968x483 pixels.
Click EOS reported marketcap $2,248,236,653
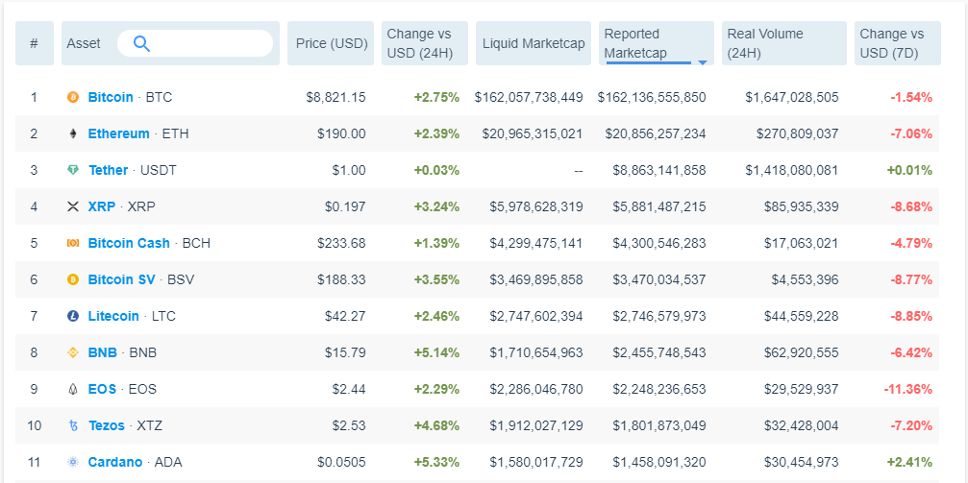659,389
